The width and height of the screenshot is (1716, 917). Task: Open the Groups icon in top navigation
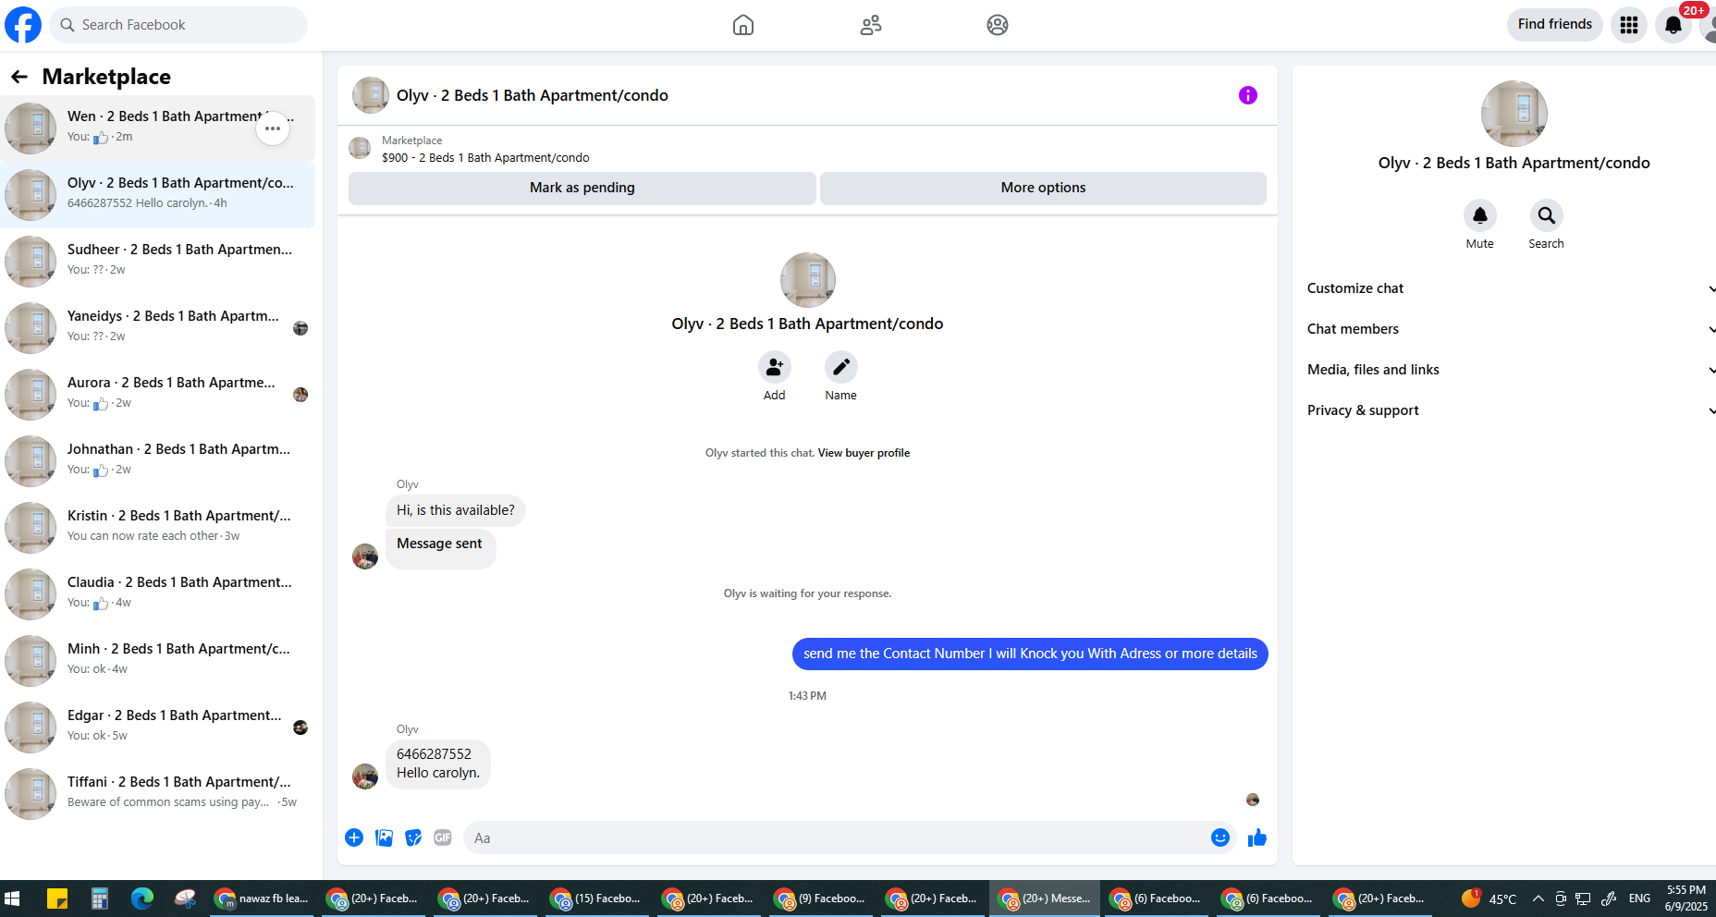pyautogui.click(x=998, y=25)
